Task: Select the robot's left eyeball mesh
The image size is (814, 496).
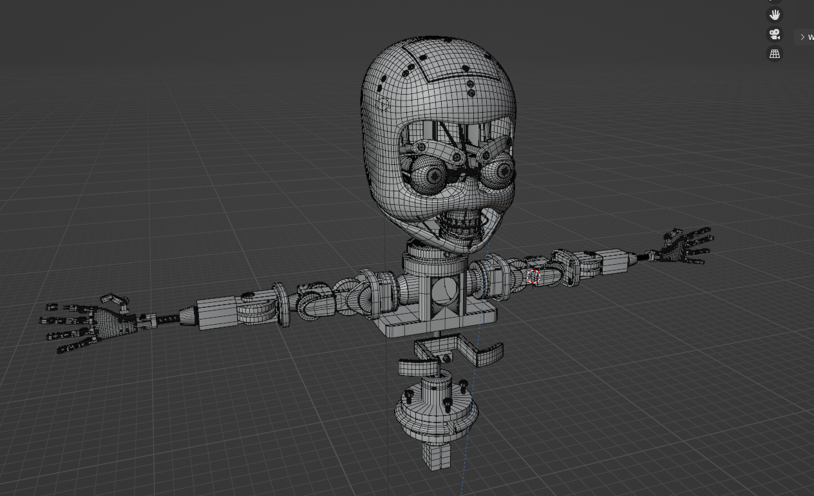Action: [498, 173]
